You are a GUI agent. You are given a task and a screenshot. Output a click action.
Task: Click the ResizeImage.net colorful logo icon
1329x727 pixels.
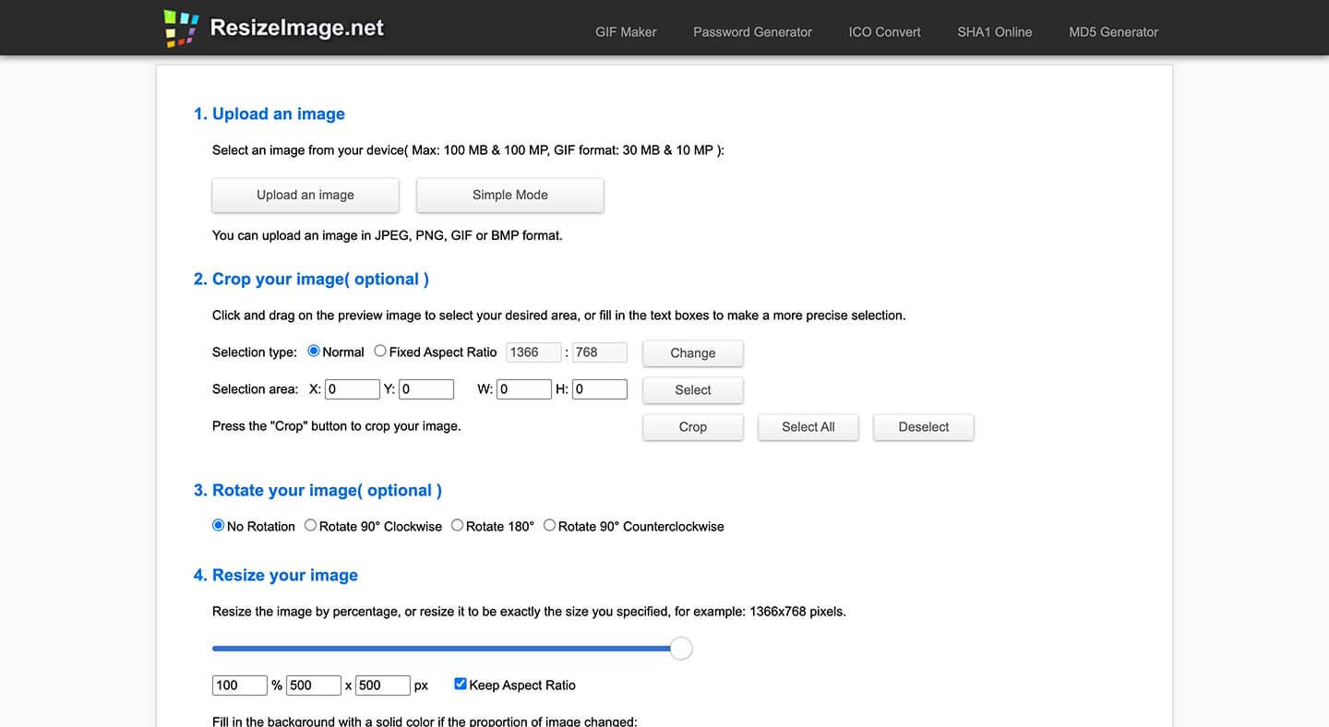coord(181,28)
